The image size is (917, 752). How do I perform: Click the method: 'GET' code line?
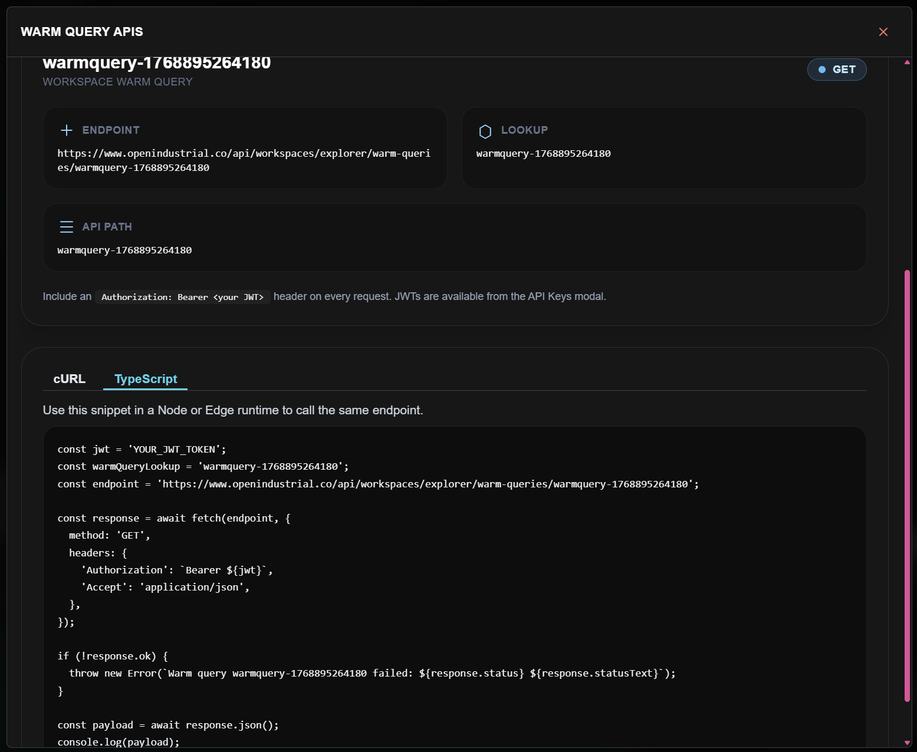110,535
